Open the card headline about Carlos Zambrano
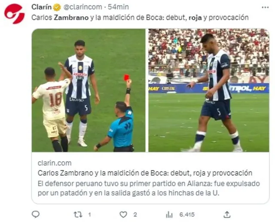This screenshot has width=275, height=222. [x=145, y=173]
